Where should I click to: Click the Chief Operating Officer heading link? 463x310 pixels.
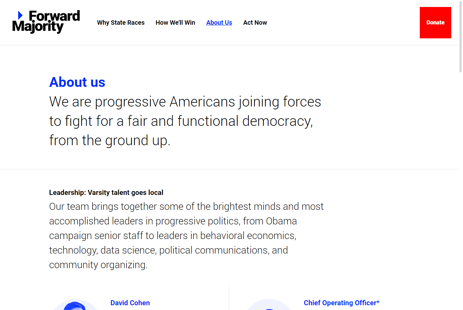(342, 303)
